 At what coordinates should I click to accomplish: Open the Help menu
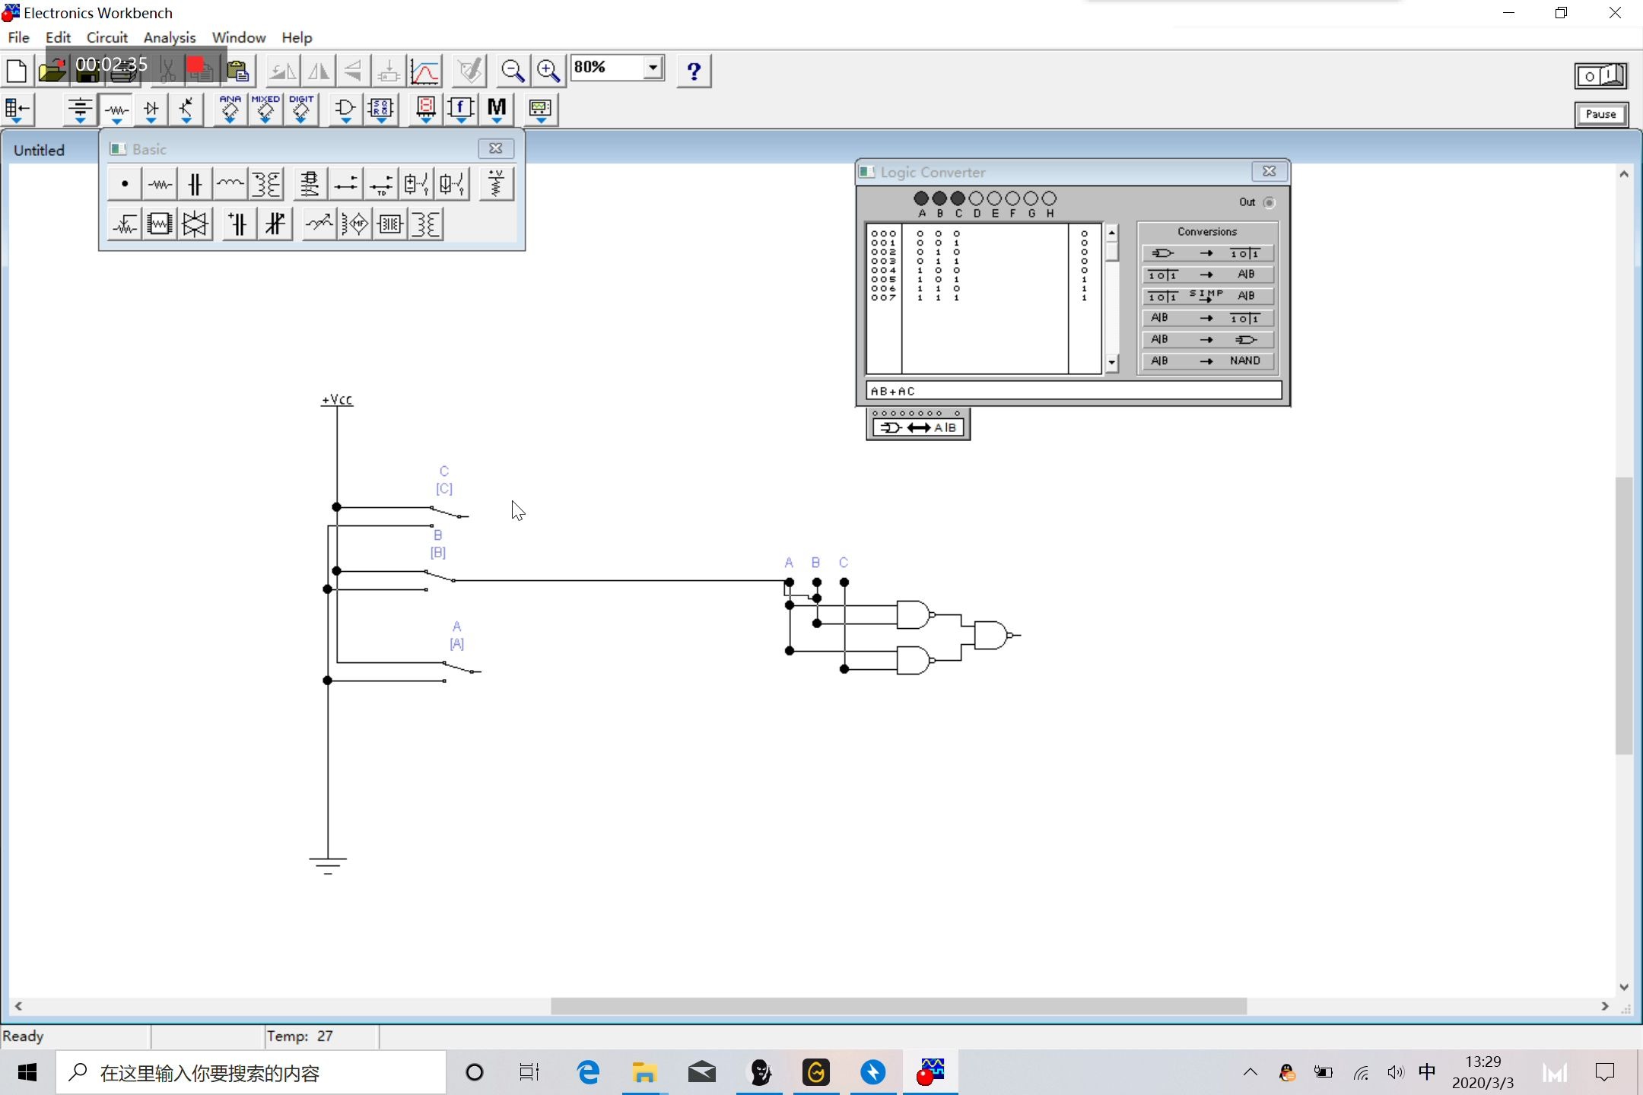(x=297, y=37)
